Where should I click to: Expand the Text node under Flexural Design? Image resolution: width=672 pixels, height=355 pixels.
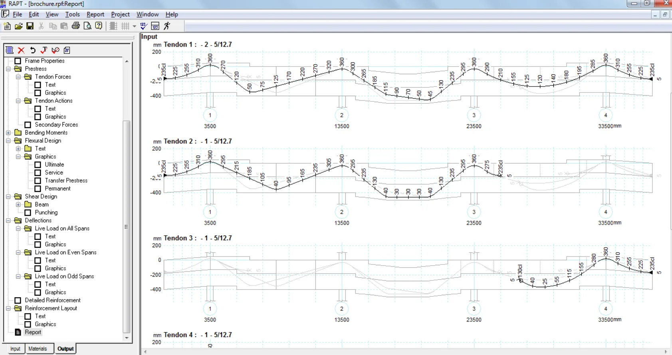[18, 149]
